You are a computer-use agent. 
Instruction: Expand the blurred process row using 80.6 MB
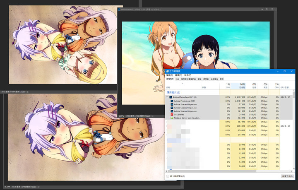167,130
